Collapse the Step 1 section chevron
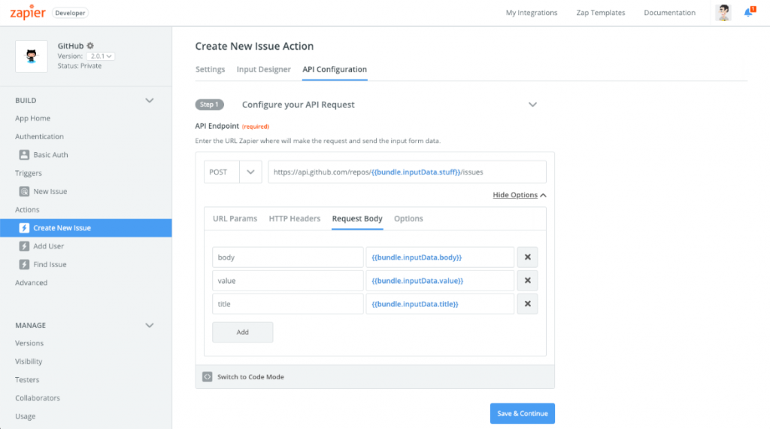The width and height of the screenshot is (770, 429). coord(532,105)
